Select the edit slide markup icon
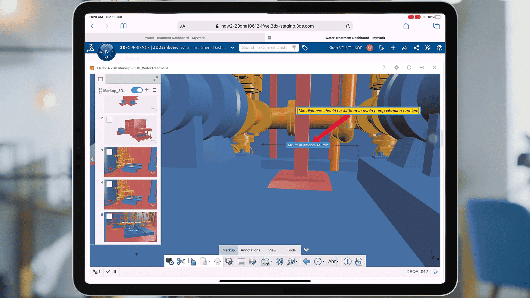 pos(229,261)
